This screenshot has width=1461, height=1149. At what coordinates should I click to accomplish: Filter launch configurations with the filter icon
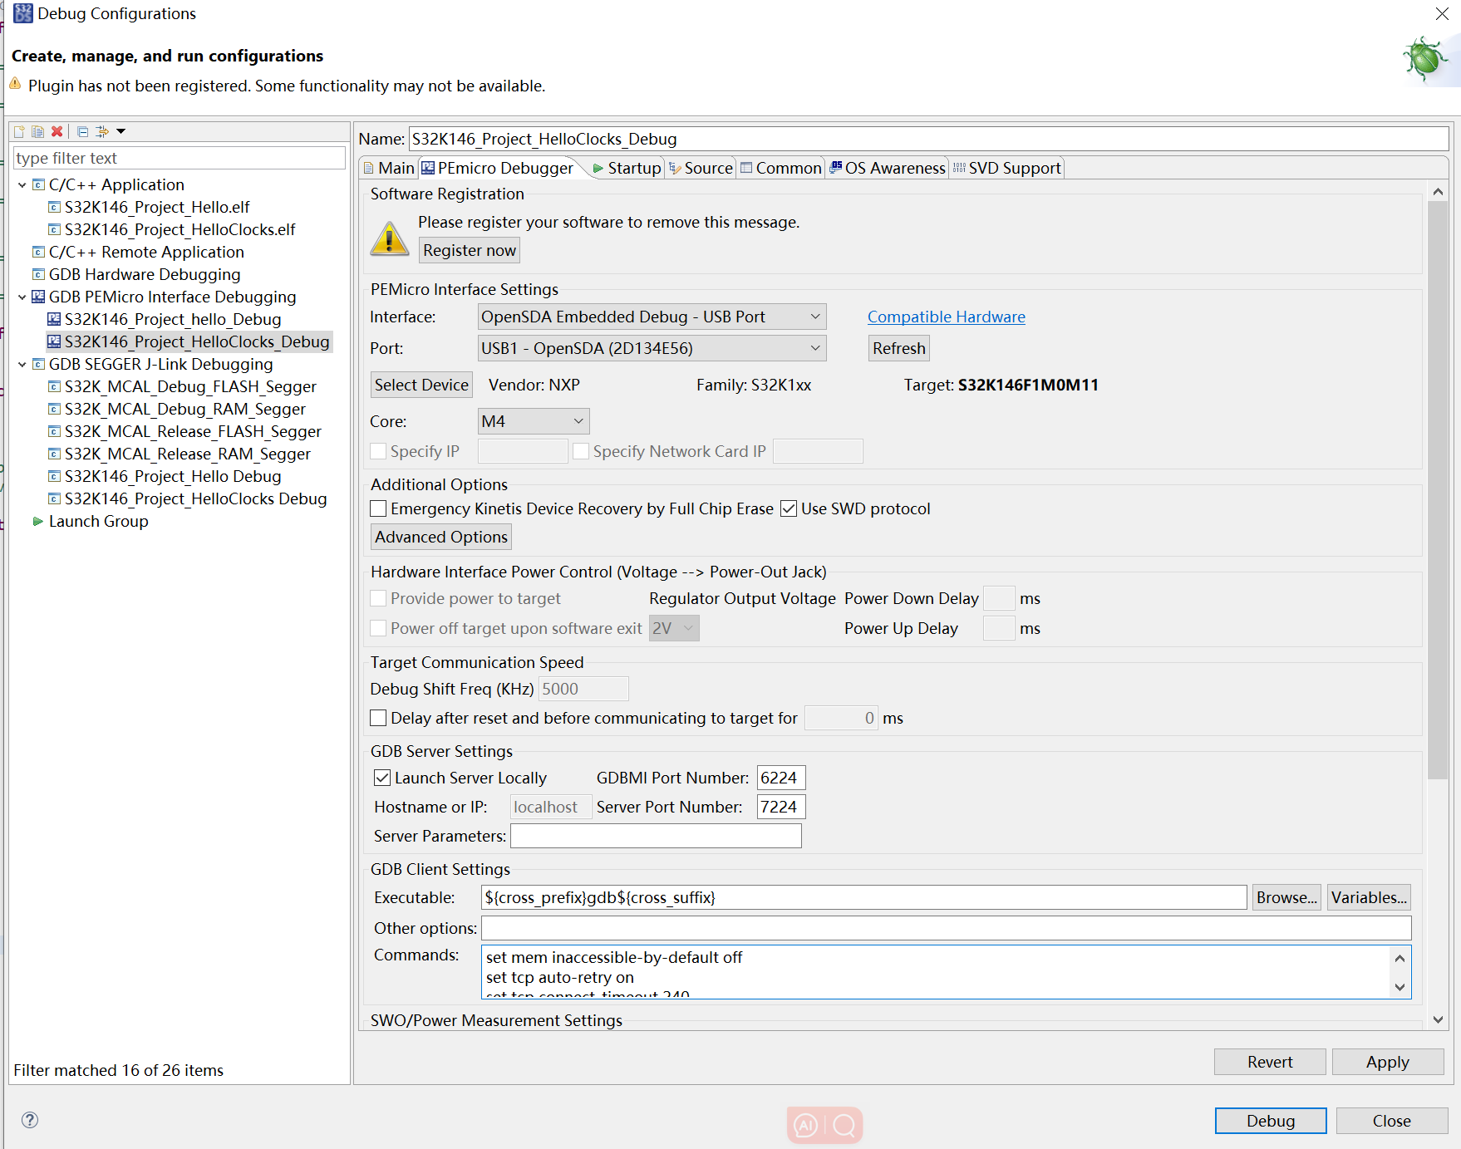(102, 131)
